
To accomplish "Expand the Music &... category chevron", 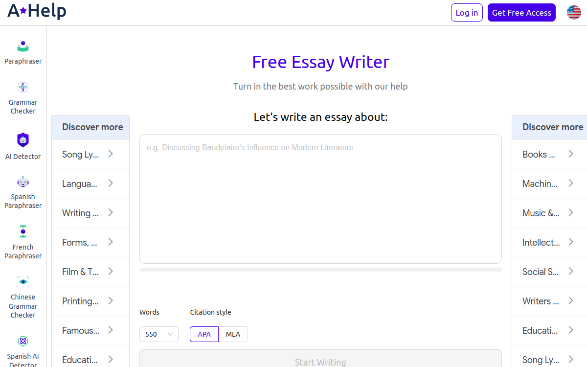I will pyautogui.click(x=571, y=212).
